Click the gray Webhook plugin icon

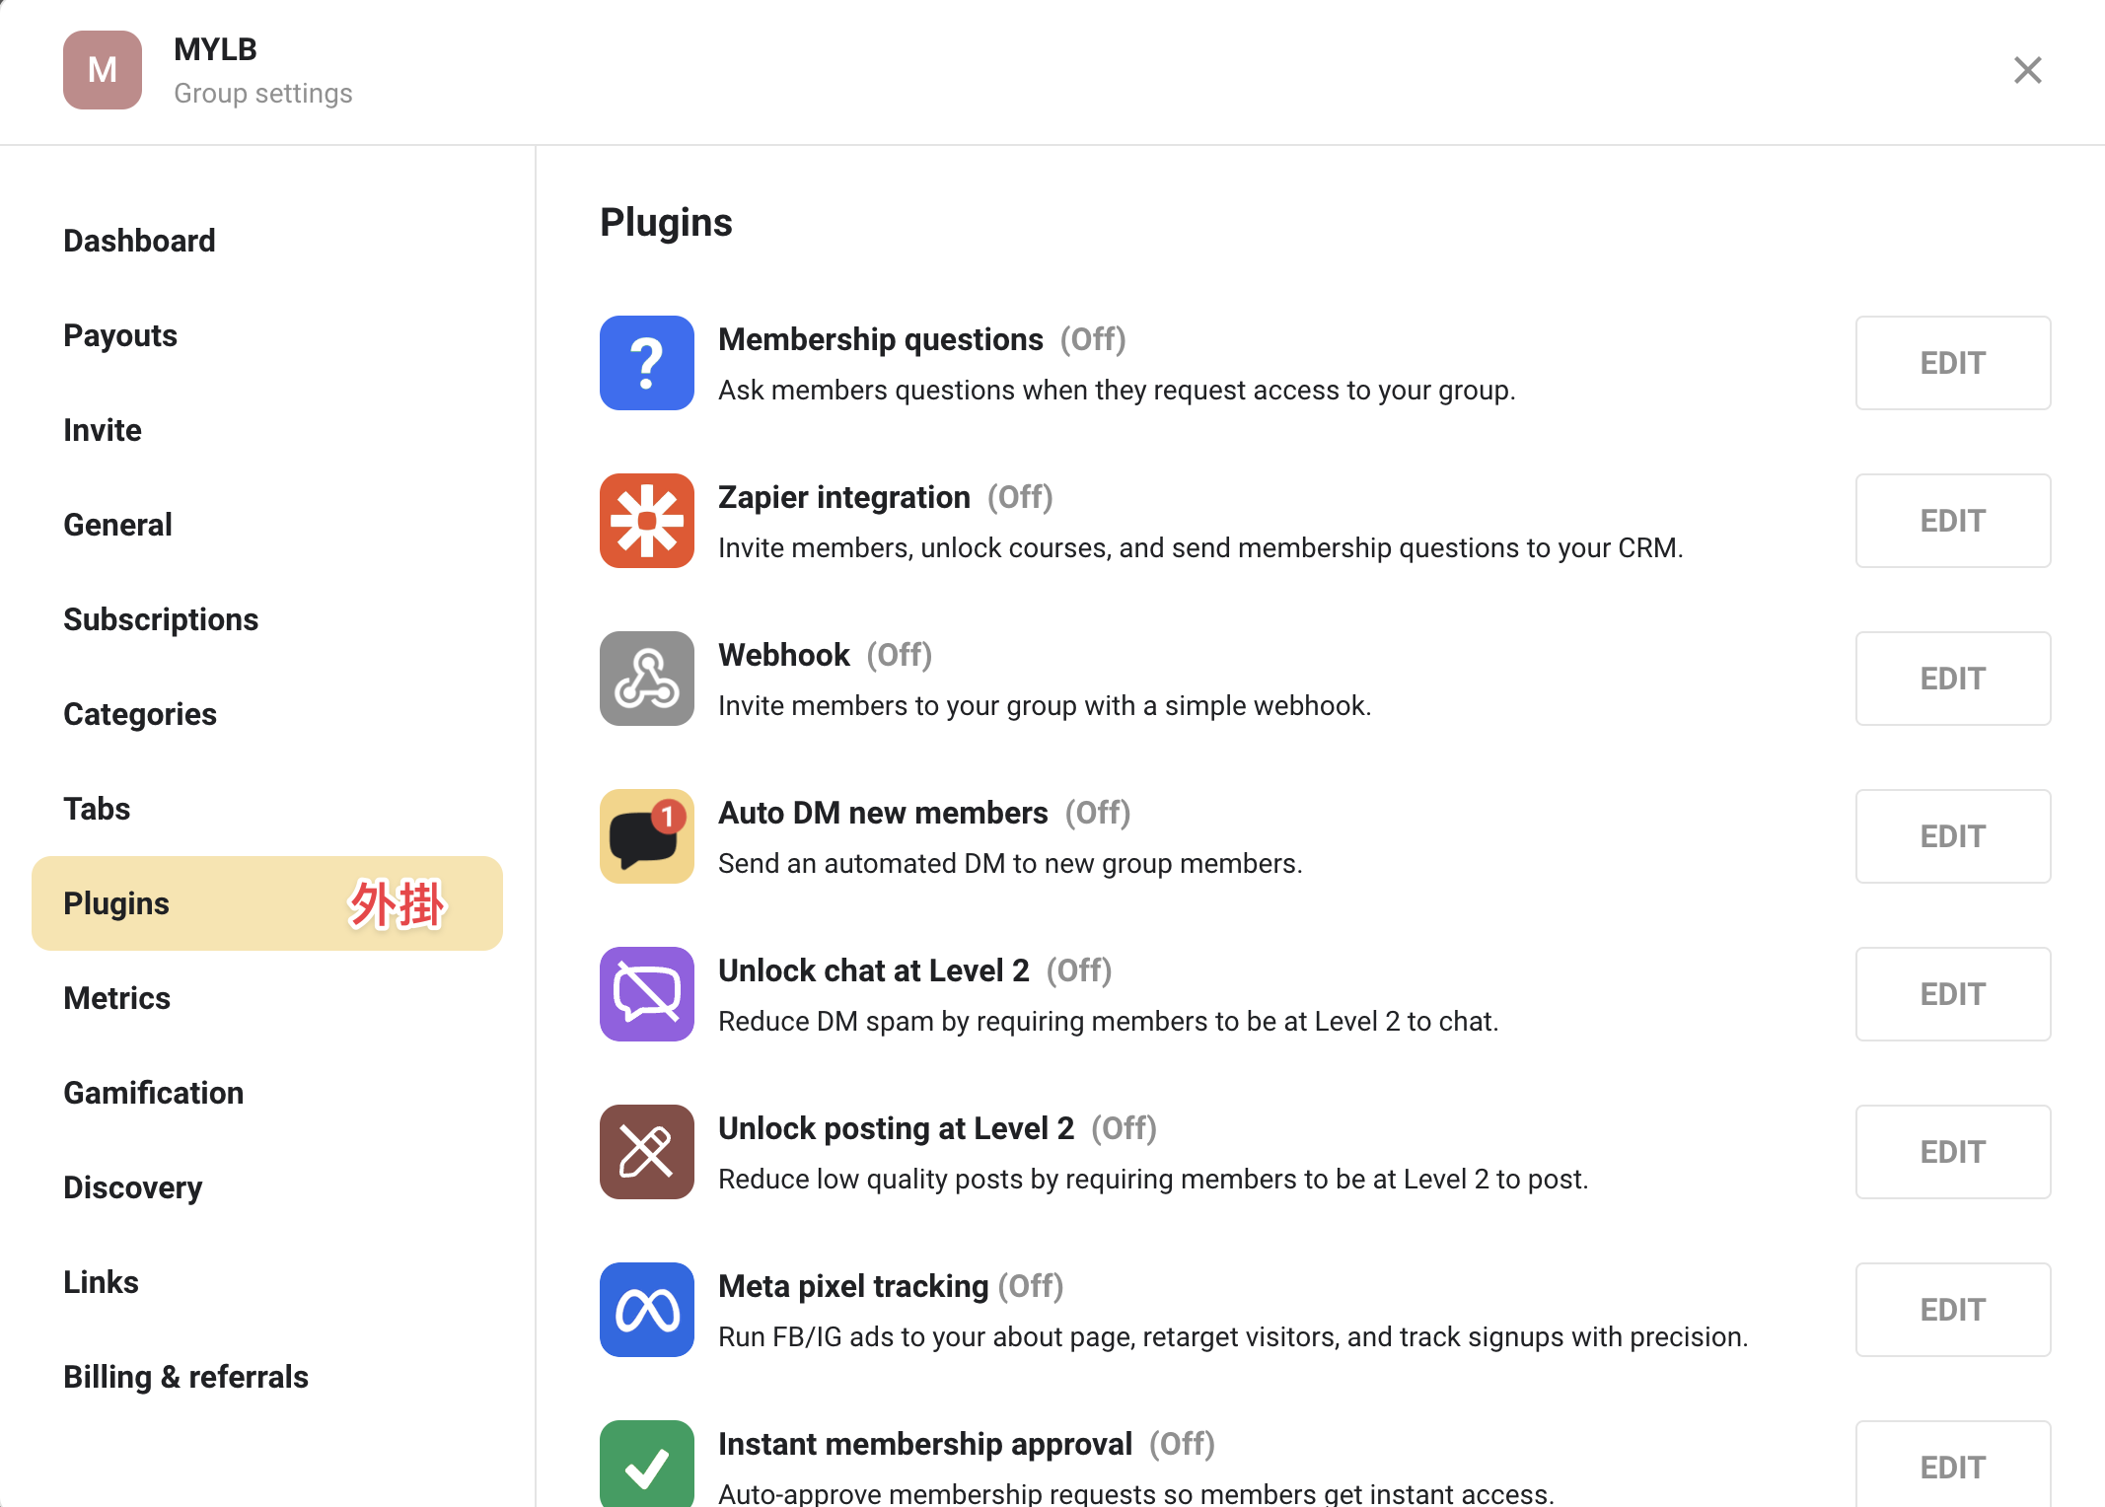point(647,679)
